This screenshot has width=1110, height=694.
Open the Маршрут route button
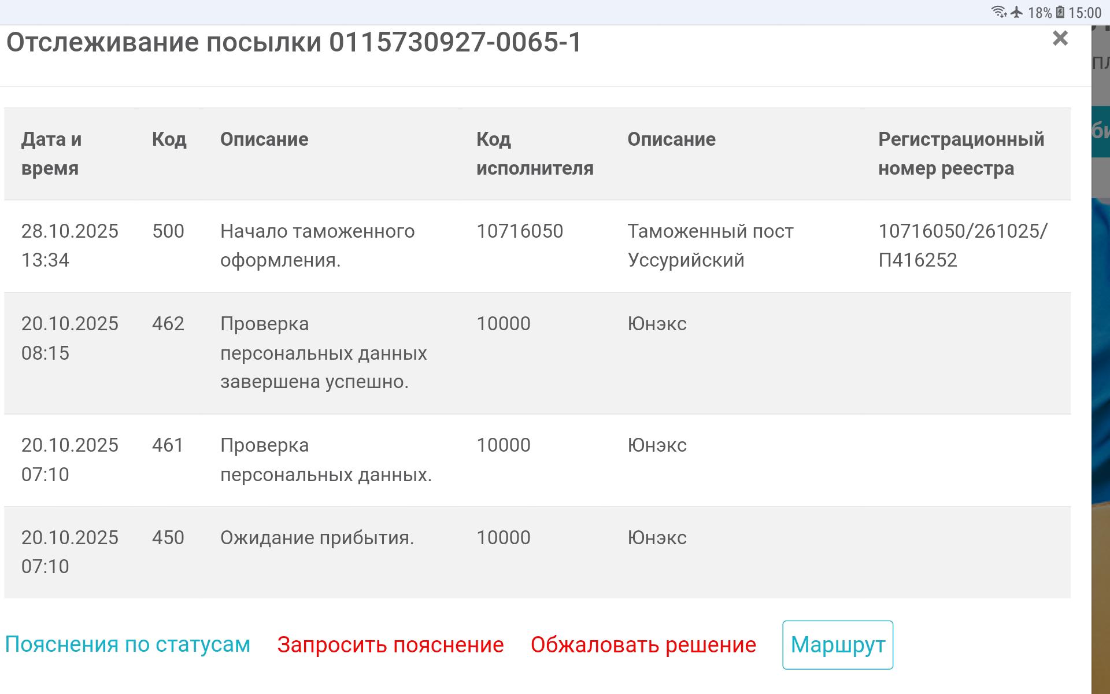pyautogui.click(x=837, y=645)
